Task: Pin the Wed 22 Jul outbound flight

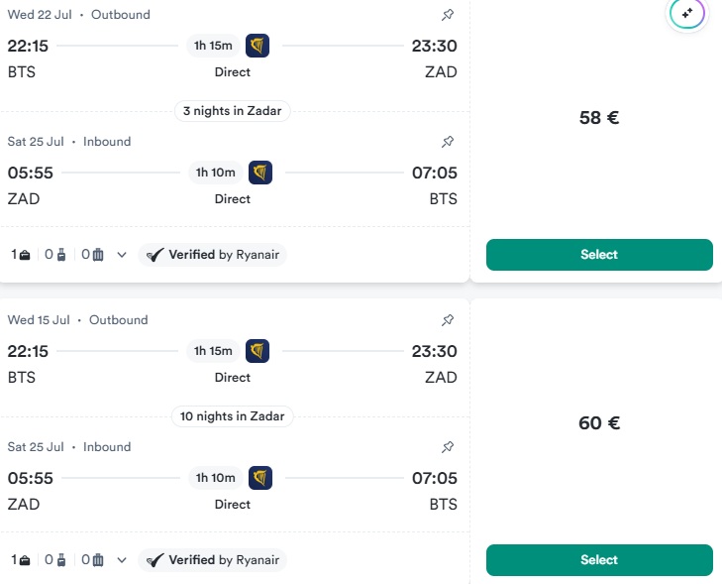Action: tap(448, 15)
